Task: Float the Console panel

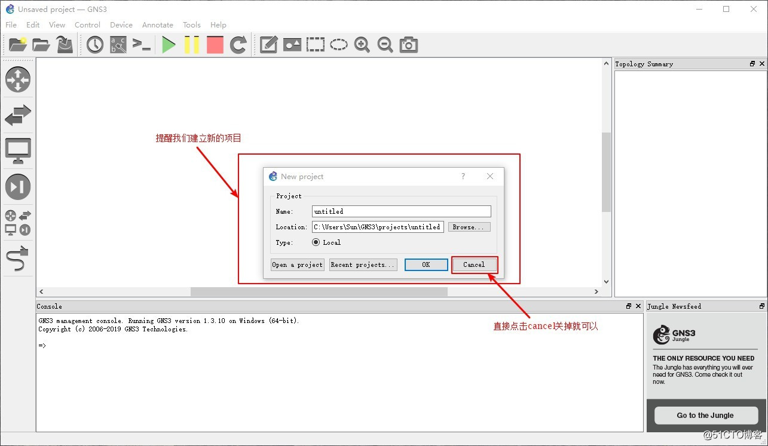Action: click(x=629, y=306)
